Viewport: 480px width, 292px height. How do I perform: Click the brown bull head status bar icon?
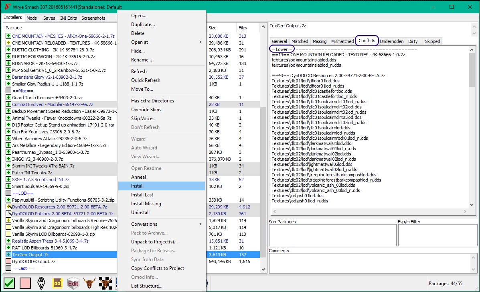(x=89, y=283)
